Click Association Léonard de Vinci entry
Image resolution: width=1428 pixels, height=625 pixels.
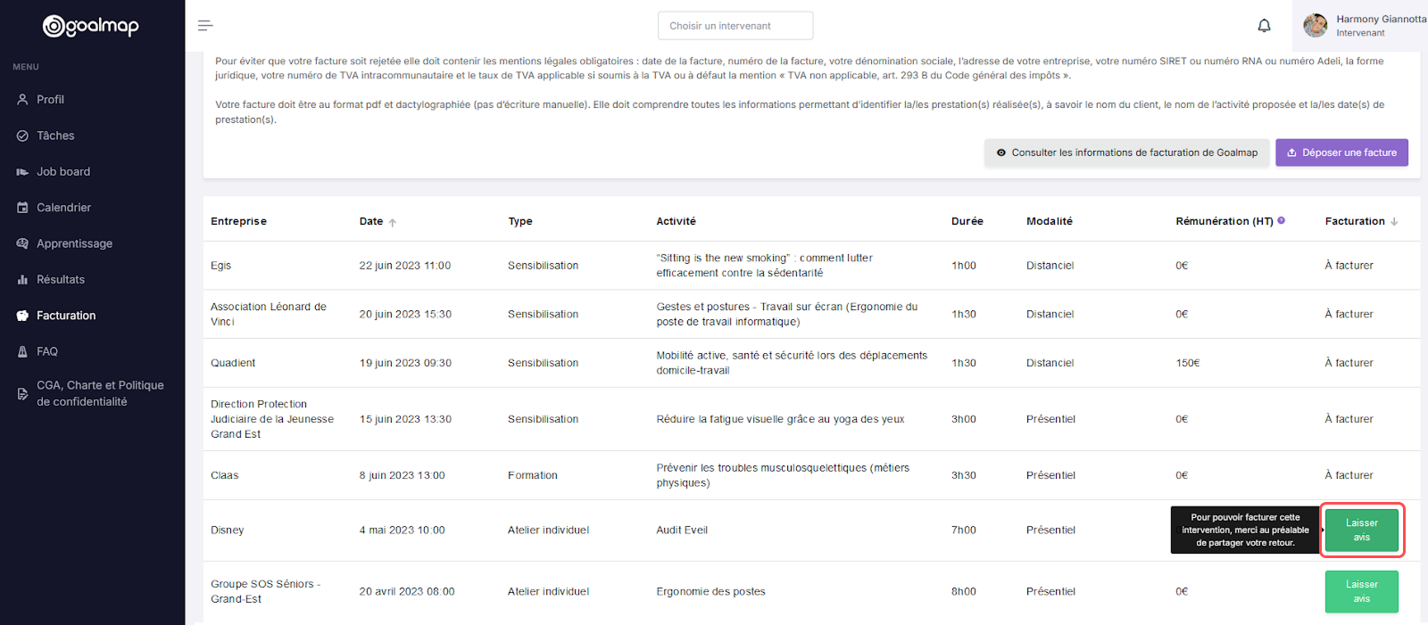269,314
